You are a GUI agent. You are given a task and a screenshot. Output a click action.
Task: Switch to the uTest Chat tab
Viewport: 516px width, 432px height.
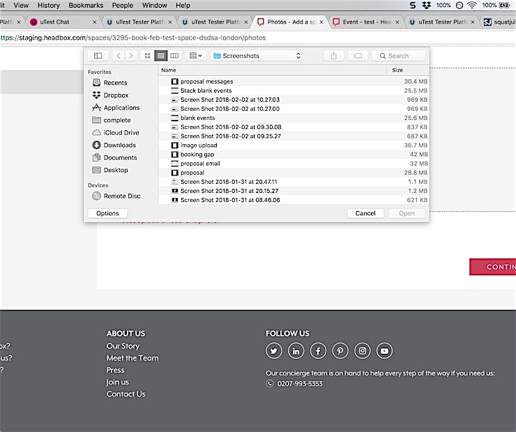coord(54,22)
